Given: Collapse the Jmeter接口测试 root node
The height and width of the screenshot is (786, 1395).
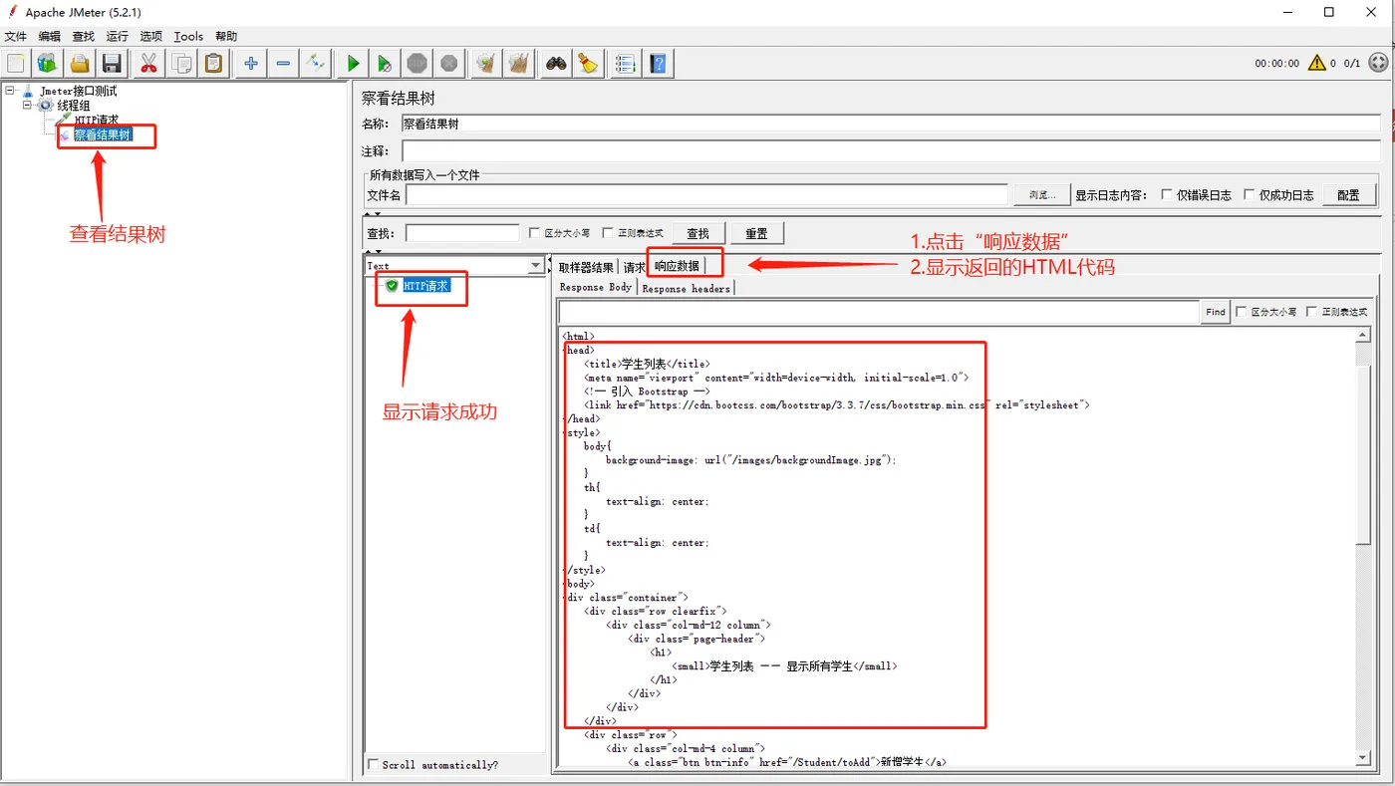Looking at the screenshot, I should (10, 91).
